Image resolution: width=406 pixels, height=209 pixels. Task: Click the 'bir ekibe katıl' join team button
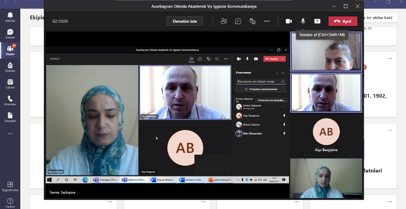[380, 17]
